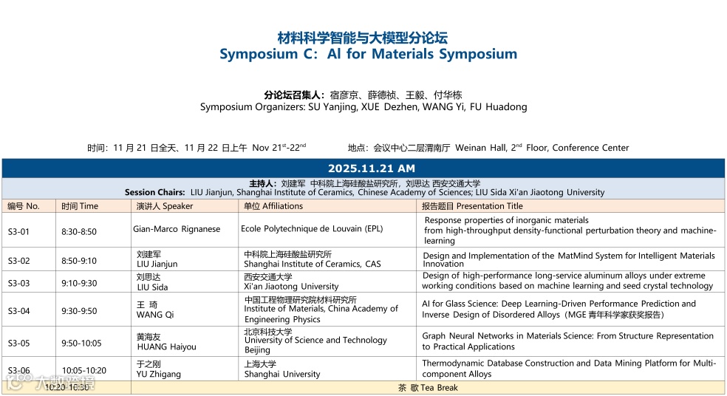Select the '茶 歇 Tea Break' row
Viewport: 727px width, 396px height.
tap(363, 388)
